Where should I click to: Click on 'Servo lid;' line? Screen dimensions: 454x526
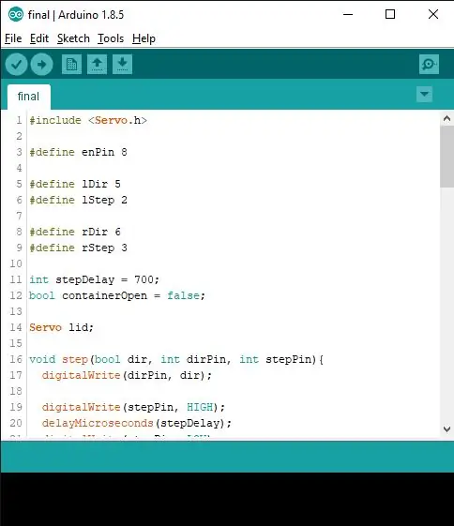pyautogui.click(x=61, y=327)
